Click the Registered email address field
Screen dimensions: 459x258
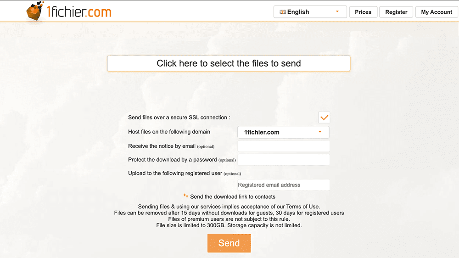pyautogui.click(x=283, y=185)
